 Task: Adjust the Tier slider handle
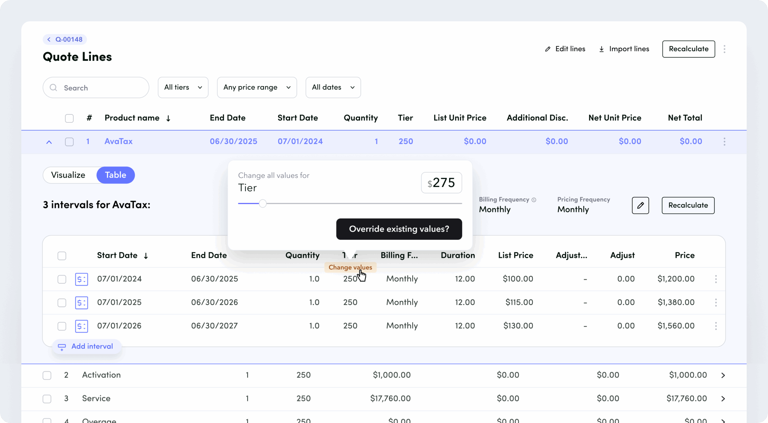(x=263, y=204)
